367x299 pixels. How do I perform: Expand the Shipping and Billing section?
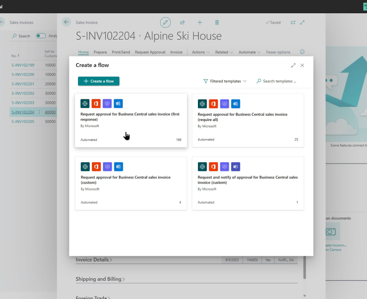pyautogui.click(x=100, y=279)
